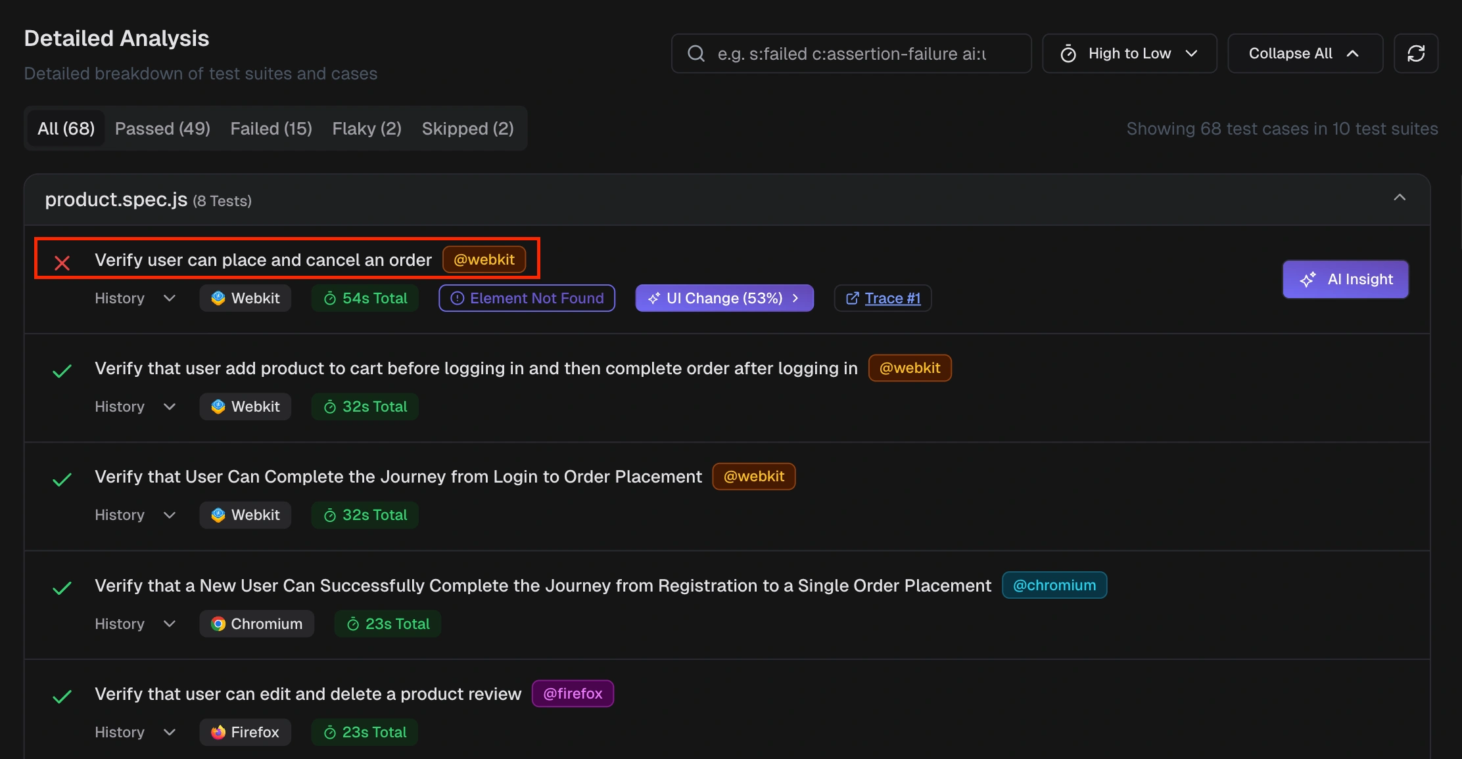This screenshot has width=1462, height=759.
Task: Click the Firefox icon on the product review test
Action: [218, 731]
